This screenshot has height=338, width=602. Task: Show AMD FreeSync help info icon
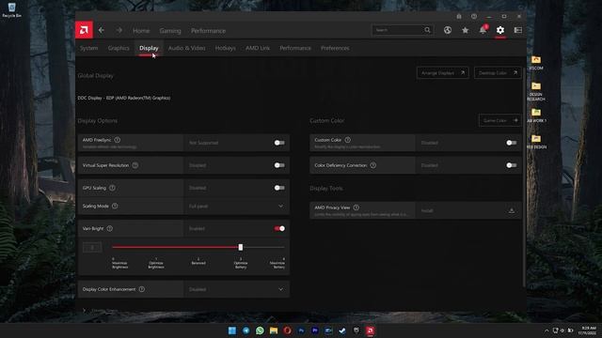[117, 140]
